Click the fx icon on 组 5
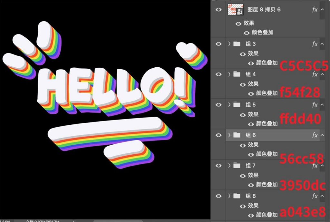 pyautogui.click(x=315, y=105)
